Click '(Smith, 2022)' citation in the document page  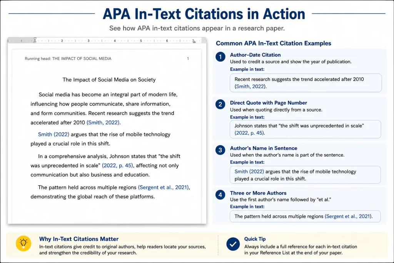click(103, 122)
